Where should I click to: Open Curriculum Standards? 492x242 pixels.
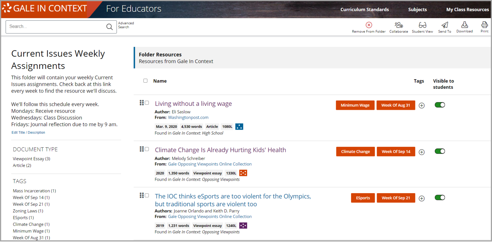(x=365, y=10)
